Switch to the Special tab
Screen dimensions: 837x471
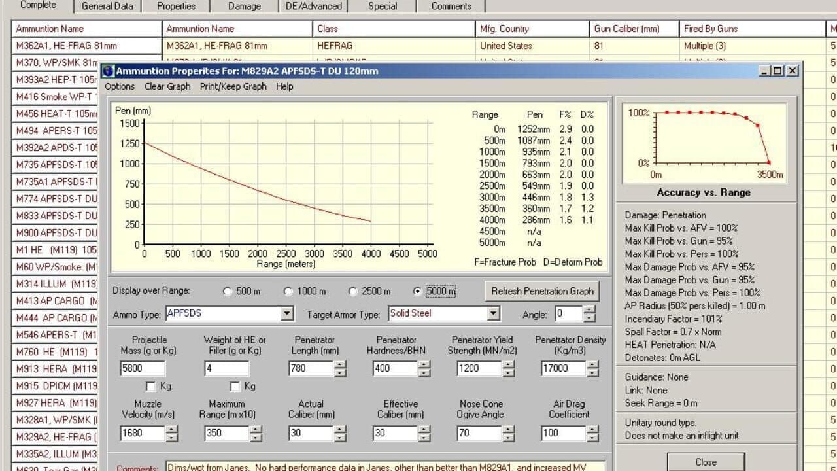383,7
